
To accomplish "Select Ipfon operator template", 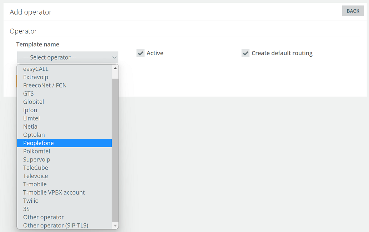I will point(64,110).
